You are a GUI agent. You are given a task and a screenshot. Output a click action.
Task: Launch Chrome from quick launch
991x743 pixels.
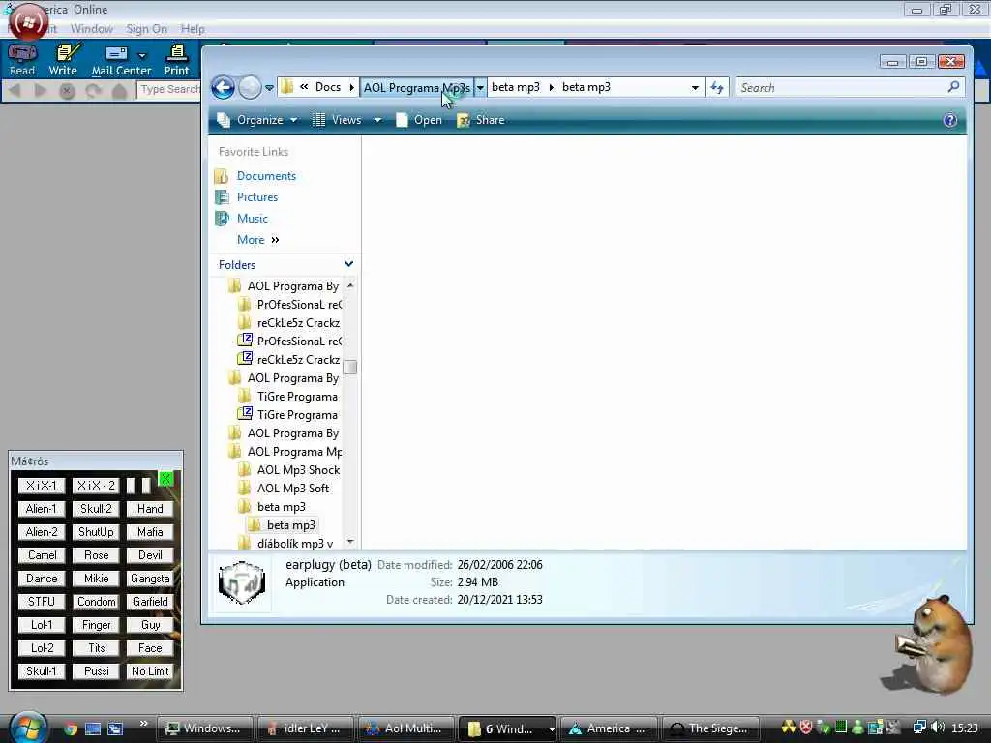(x=70, y=728)
